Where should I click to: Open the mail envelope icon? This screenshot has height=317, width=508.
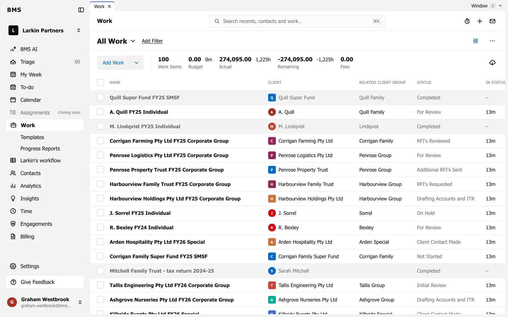[x=492, y=21]
